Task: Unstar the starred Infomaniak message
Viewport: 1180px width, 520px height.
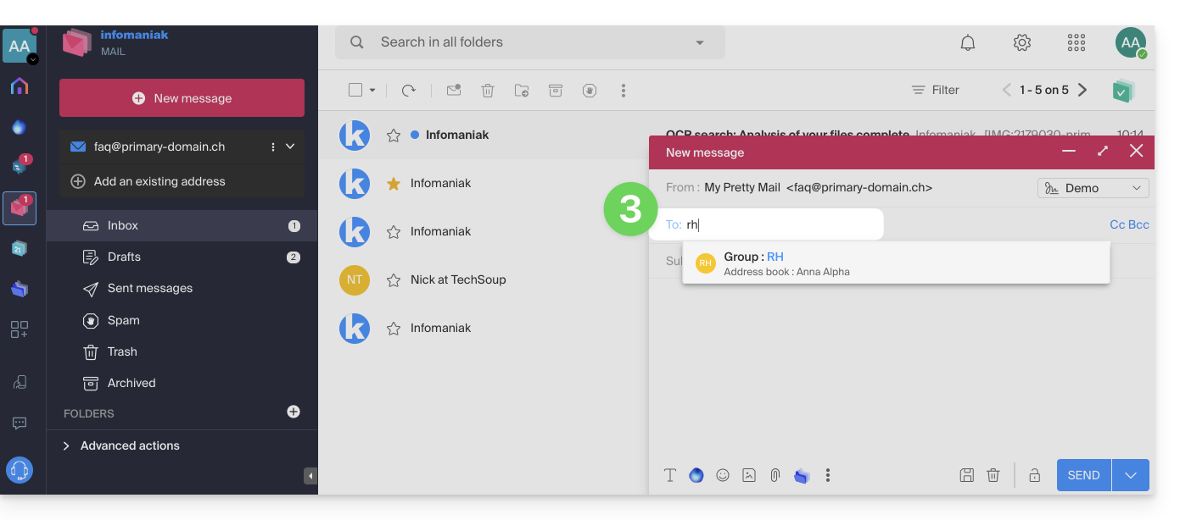Action: (x=394, y=183)
